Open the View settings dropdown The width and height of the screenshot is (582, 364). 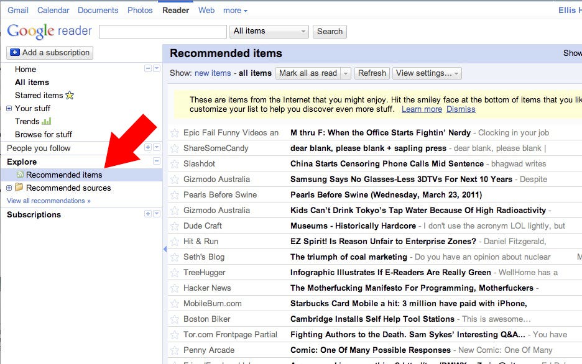427,73
